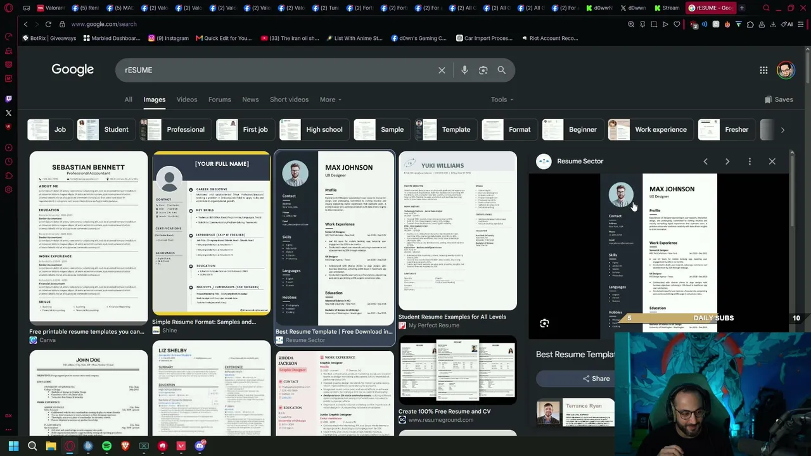
Task: Open the Marbled Dashboard bookmark
Action: tap(111, 38)
